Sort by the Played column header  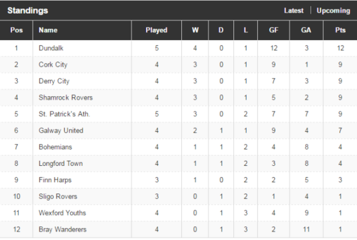[157, 30]
